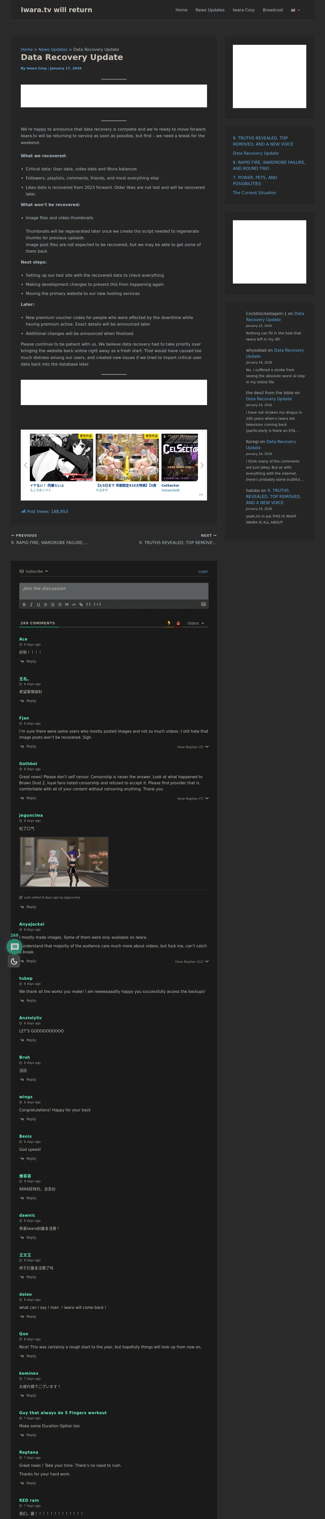Apply underline formatting in comment editor
Image resolution: width=325 pixels, height=1519 pixels.
(38, 604)
